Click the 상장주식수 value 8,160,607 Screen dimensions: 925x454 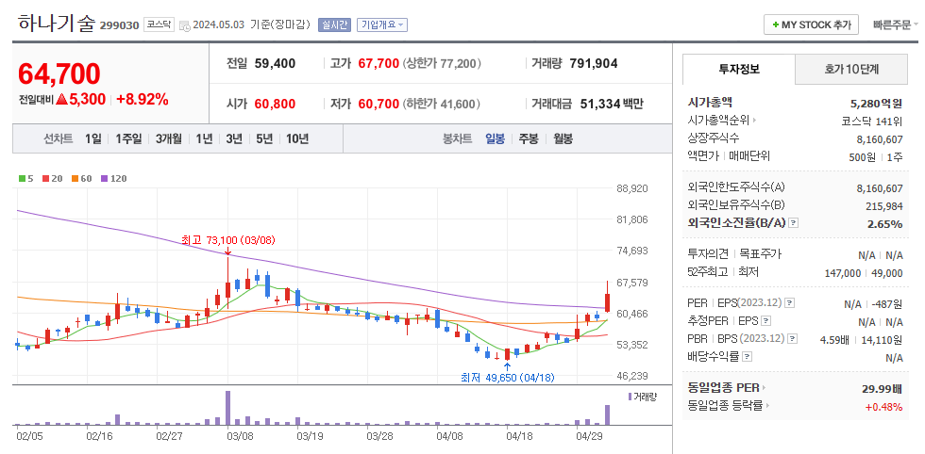click(x=880, y=139)
